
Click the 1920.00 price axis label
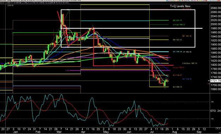(216, 40)
